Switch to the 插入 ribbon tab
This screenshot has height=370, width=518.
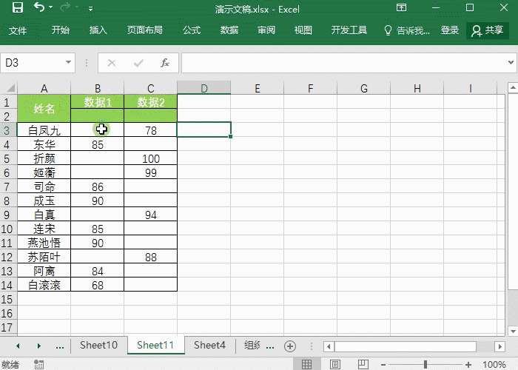point(98,30)
